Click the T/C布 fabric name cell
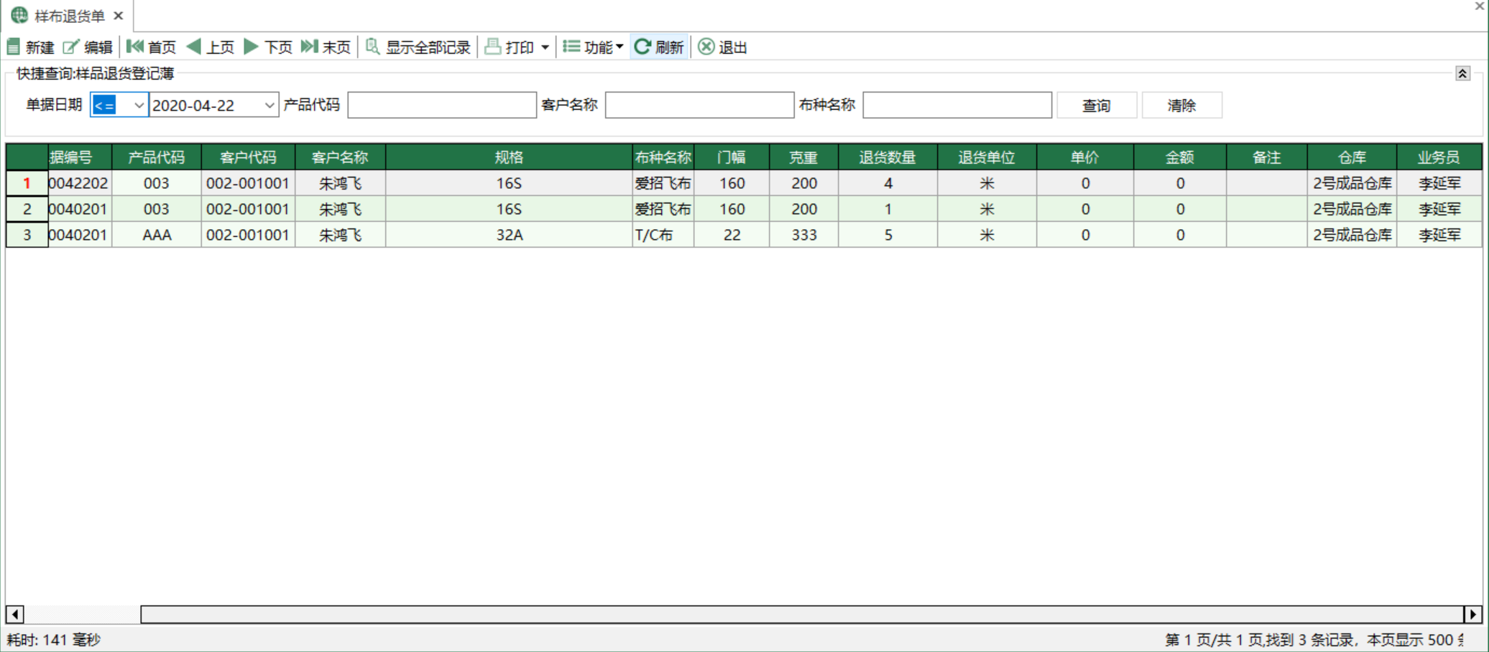The image size is (1489, 652). 663,235
